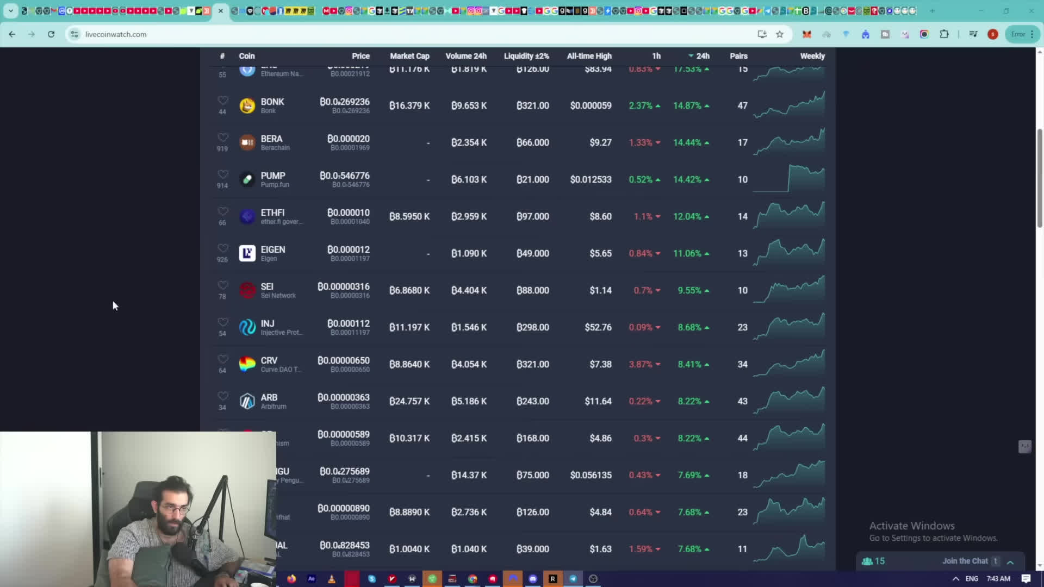Go back with browser back arrow
Screen dimensions: 1044x587
[12, 34]
